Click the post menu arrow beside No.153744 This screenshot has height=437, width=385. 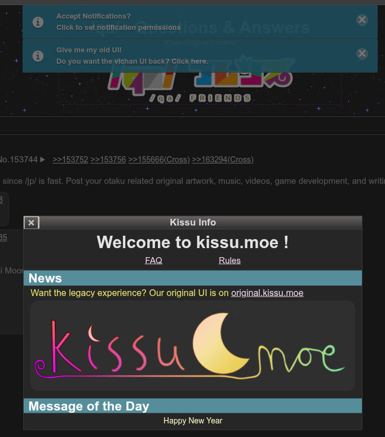coord(42,160)
